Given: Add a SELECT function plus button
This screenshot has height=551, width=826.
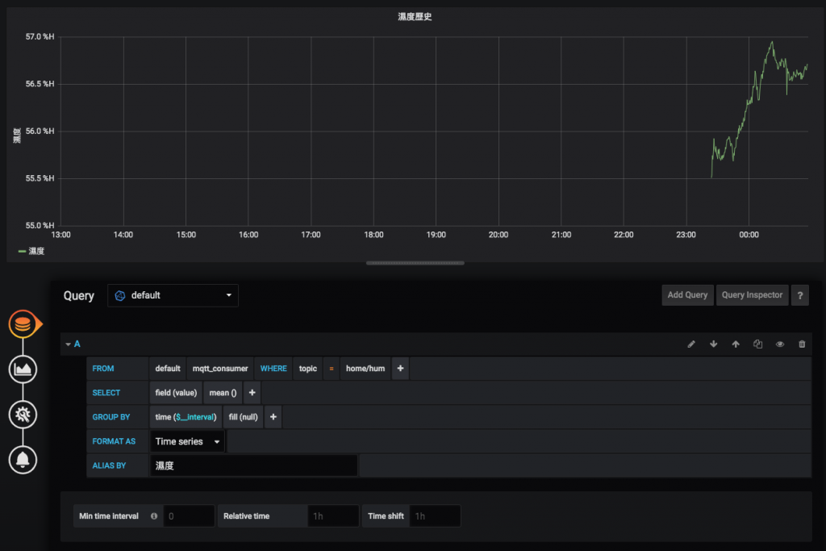Looking at the screenshot, I should click(x=252, y=393).
